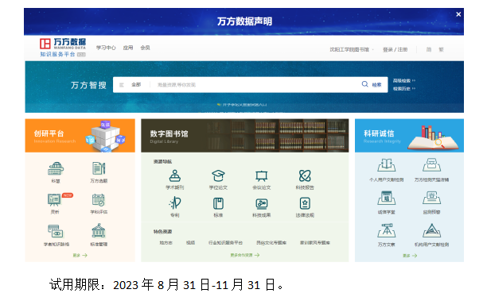Click the 万方智搜 search input field
The height and width of the screenshot is (297, 487).
tap(255, 85)
